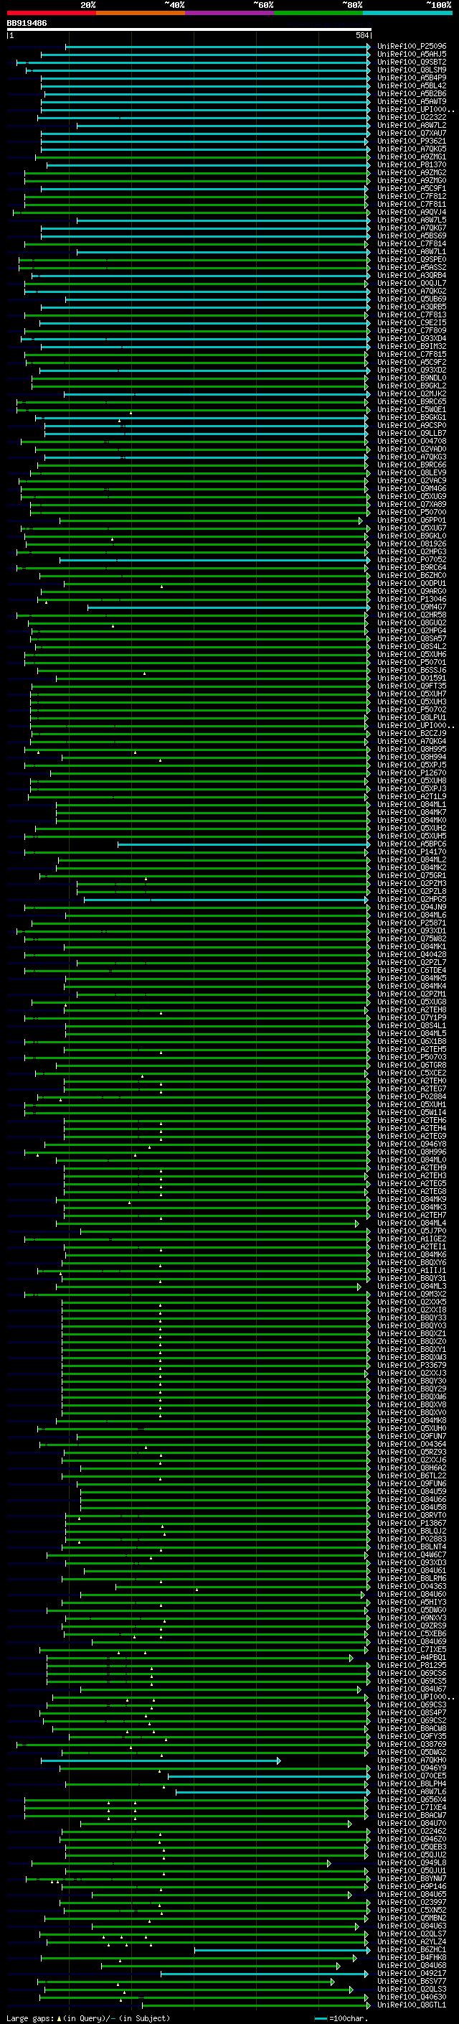Screen dimensions: 459x2024
Task: Click the purple ~60% identity legend segment
Action: pyautogui.click(x=230, y=13)
